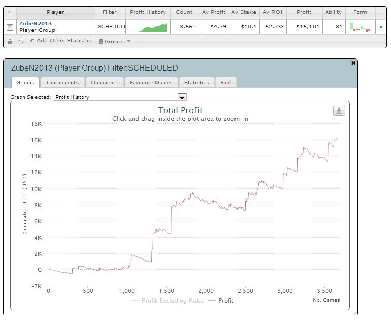Click the Profit History mini graph thumbnail

coord(149,28)
